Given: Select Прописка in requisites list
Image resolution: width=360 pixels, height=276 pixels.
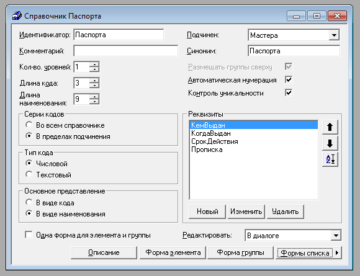Looking at the screenshot, I should [254, 149].
